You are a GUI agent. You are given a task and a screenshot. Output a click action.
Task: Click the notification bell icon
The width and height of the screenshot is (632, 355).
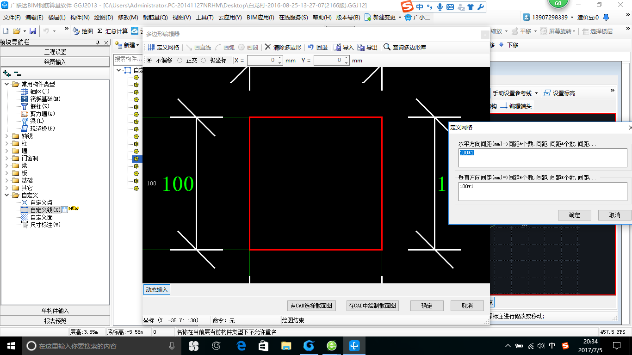(x=606, y=17)
